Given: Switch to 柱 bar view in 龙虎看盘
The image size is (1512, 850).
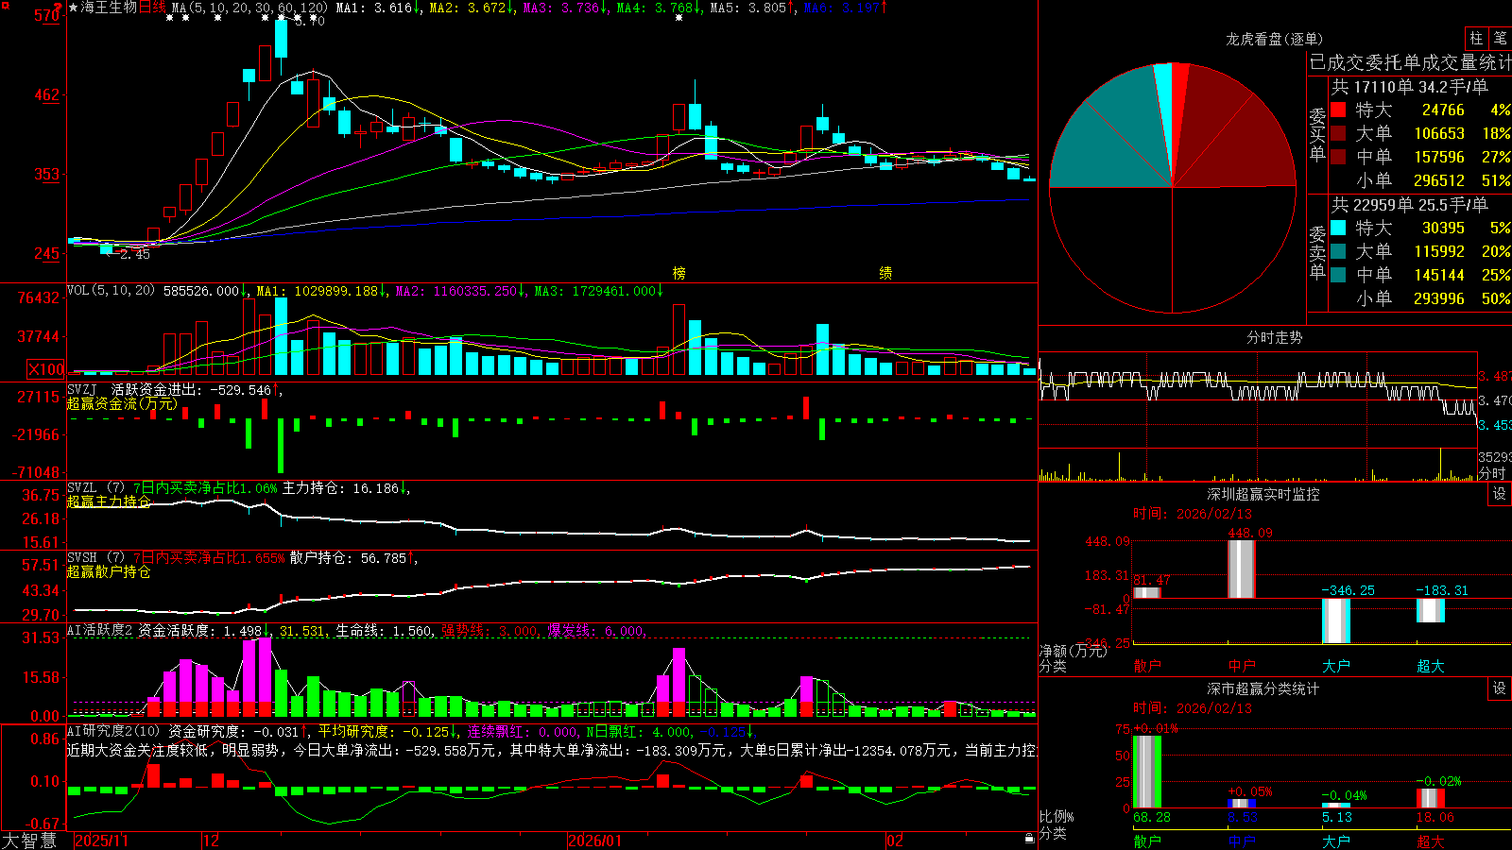Looking at the screenshot, I should click(x=1476, y=38).
